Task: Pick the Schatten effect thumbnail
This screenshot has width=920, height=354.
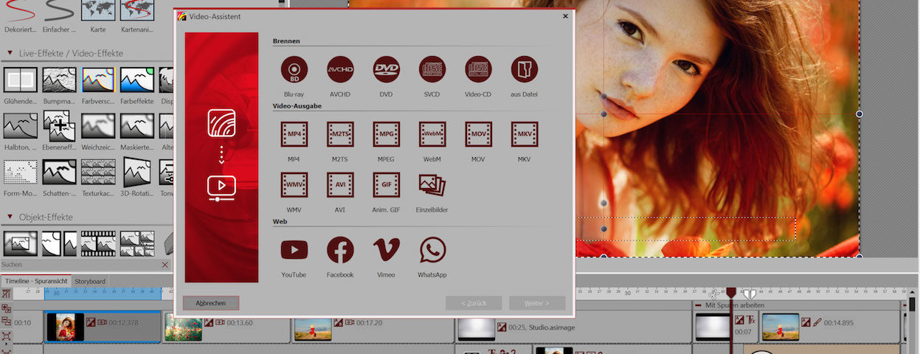Action: click(59, 172)
